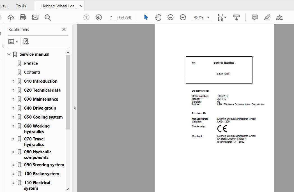Screen dimensions: 294x192
Task: Email the document as attachment
Action: [35, 17]
